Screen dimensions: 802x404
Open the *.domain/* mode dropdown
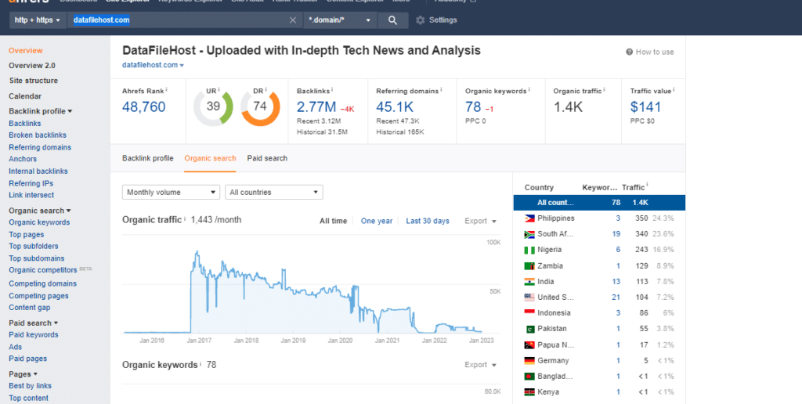click(x=340, y=20)
